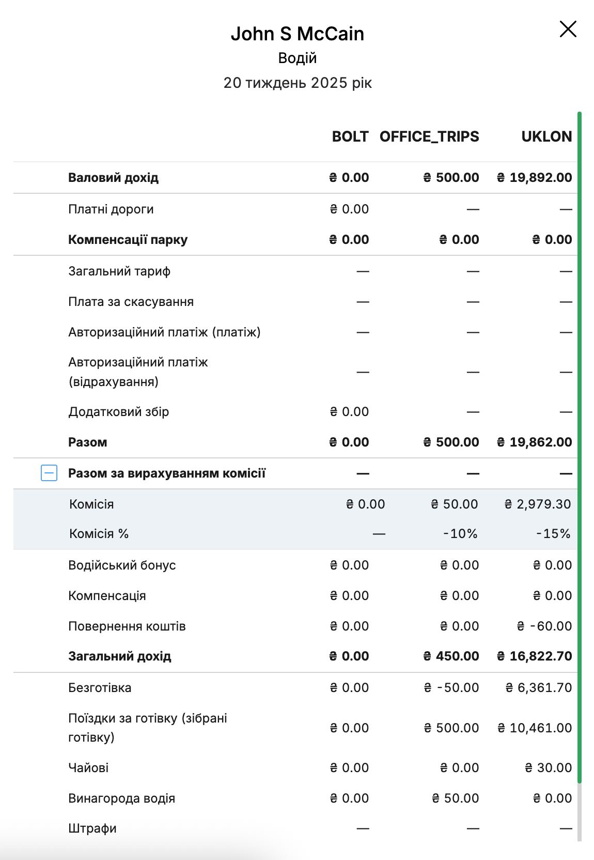Click OFFICE_TRIPS value in 'Поїздки за готівку' row
Image resolution: width=594 pixels, height=860 pixels.
pyautogui.click(x=451, y=728)
